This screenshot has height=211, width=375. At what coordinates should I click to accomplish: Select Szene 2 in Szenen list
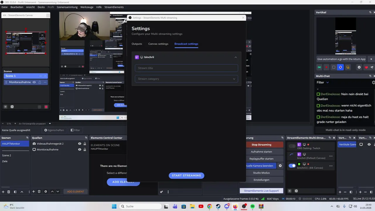click(x=6, y=155)
